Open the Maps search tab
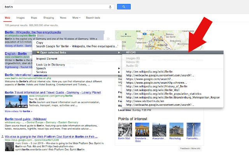249x155 pixels. tap(34, 18)
